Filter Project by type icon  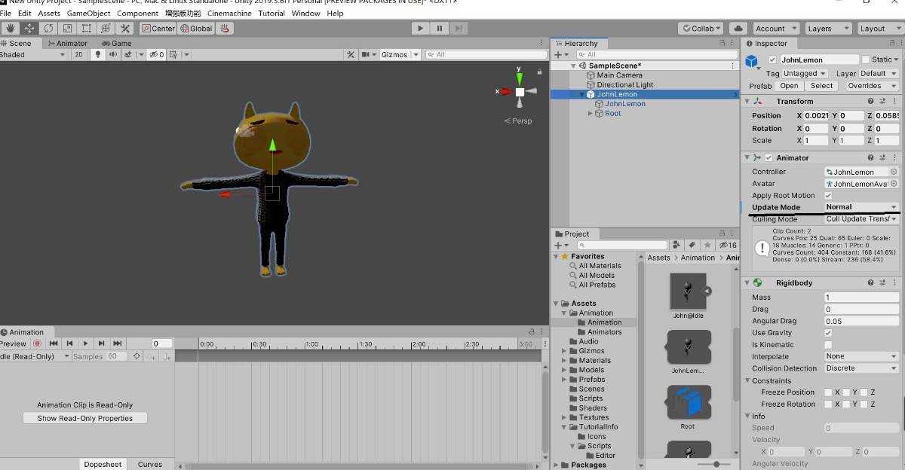pyautogui.click(x=678, y=245)
